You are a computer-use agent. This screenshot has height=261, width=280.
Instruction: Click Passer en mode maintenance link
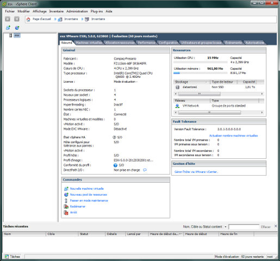(x=89, y=201)
